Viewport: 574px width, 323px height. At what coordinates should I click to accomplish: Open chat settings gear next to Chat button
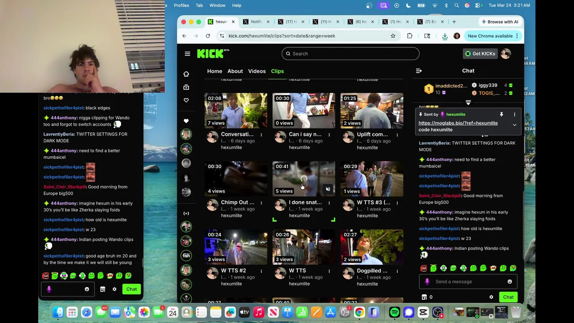tap(491, 297)
